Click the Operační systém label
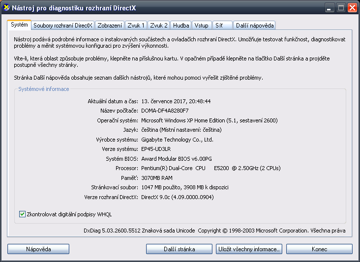The width and height of the screenshot is (360, 262). (x=118, y=120)
